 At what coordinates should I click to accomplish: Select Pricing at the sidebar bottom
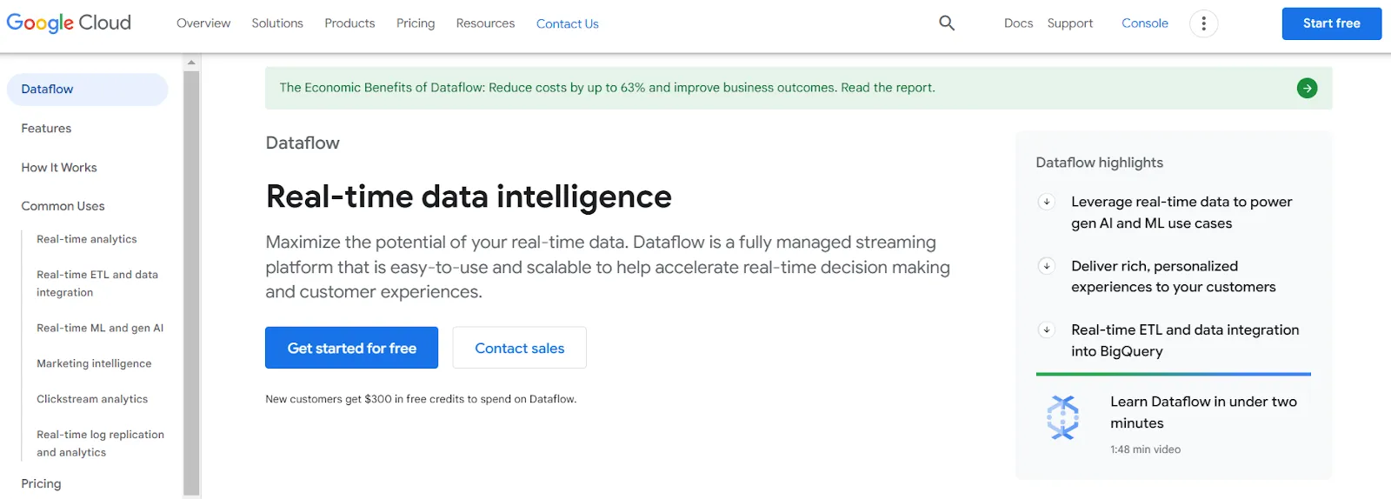41,483
